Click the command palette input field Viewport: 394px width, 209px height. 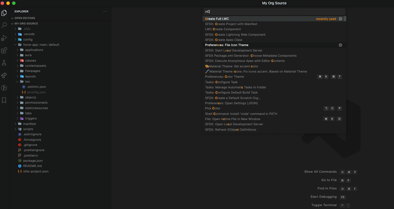point(274,12)
